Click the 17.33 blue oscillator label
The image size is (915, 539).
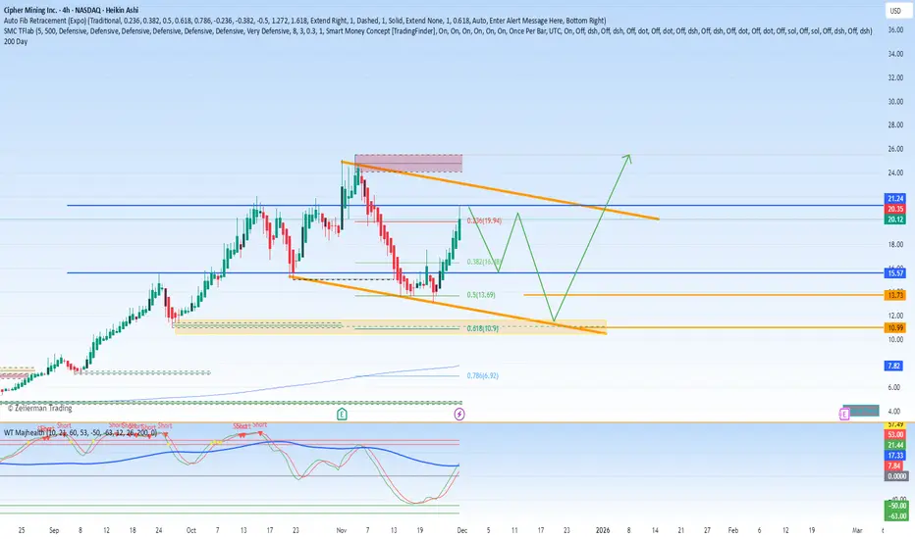(895, 455)
